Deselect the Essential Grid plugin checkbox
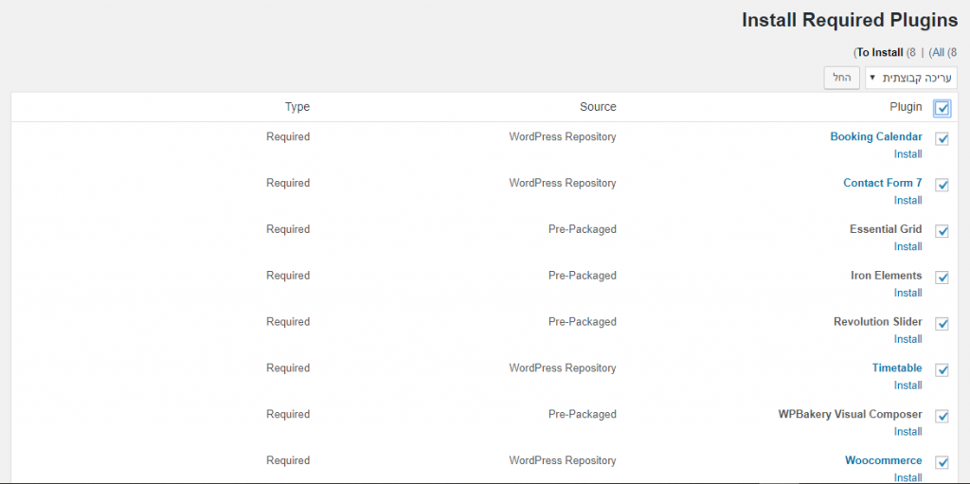This screenshot has height=484, width=970. coord(943,231)
